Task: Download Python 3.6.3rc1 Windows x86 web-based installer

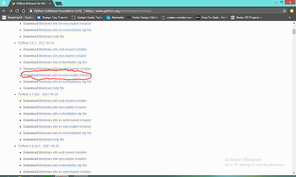Action: point(63,152)
